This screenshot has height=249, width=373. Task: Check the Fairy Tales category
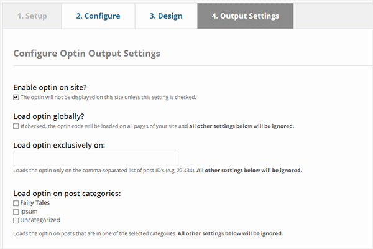(16, 204)
